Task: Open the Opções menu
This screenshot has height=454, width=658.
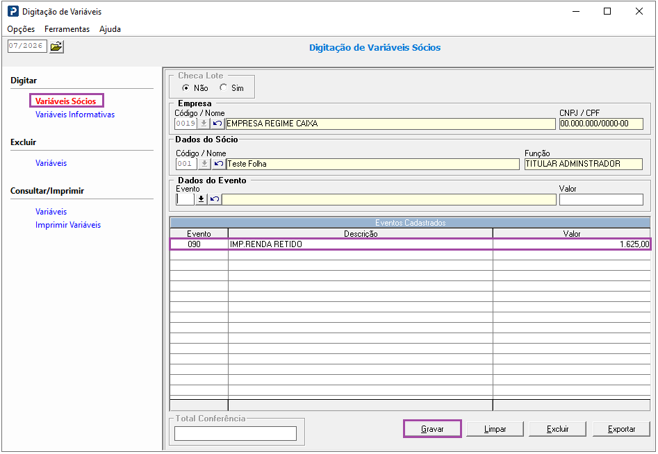Action: [21, 29]
